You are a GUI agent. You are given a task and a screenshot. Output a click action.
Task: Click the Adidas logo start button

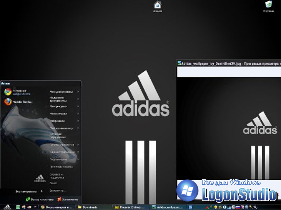point(7,207)
